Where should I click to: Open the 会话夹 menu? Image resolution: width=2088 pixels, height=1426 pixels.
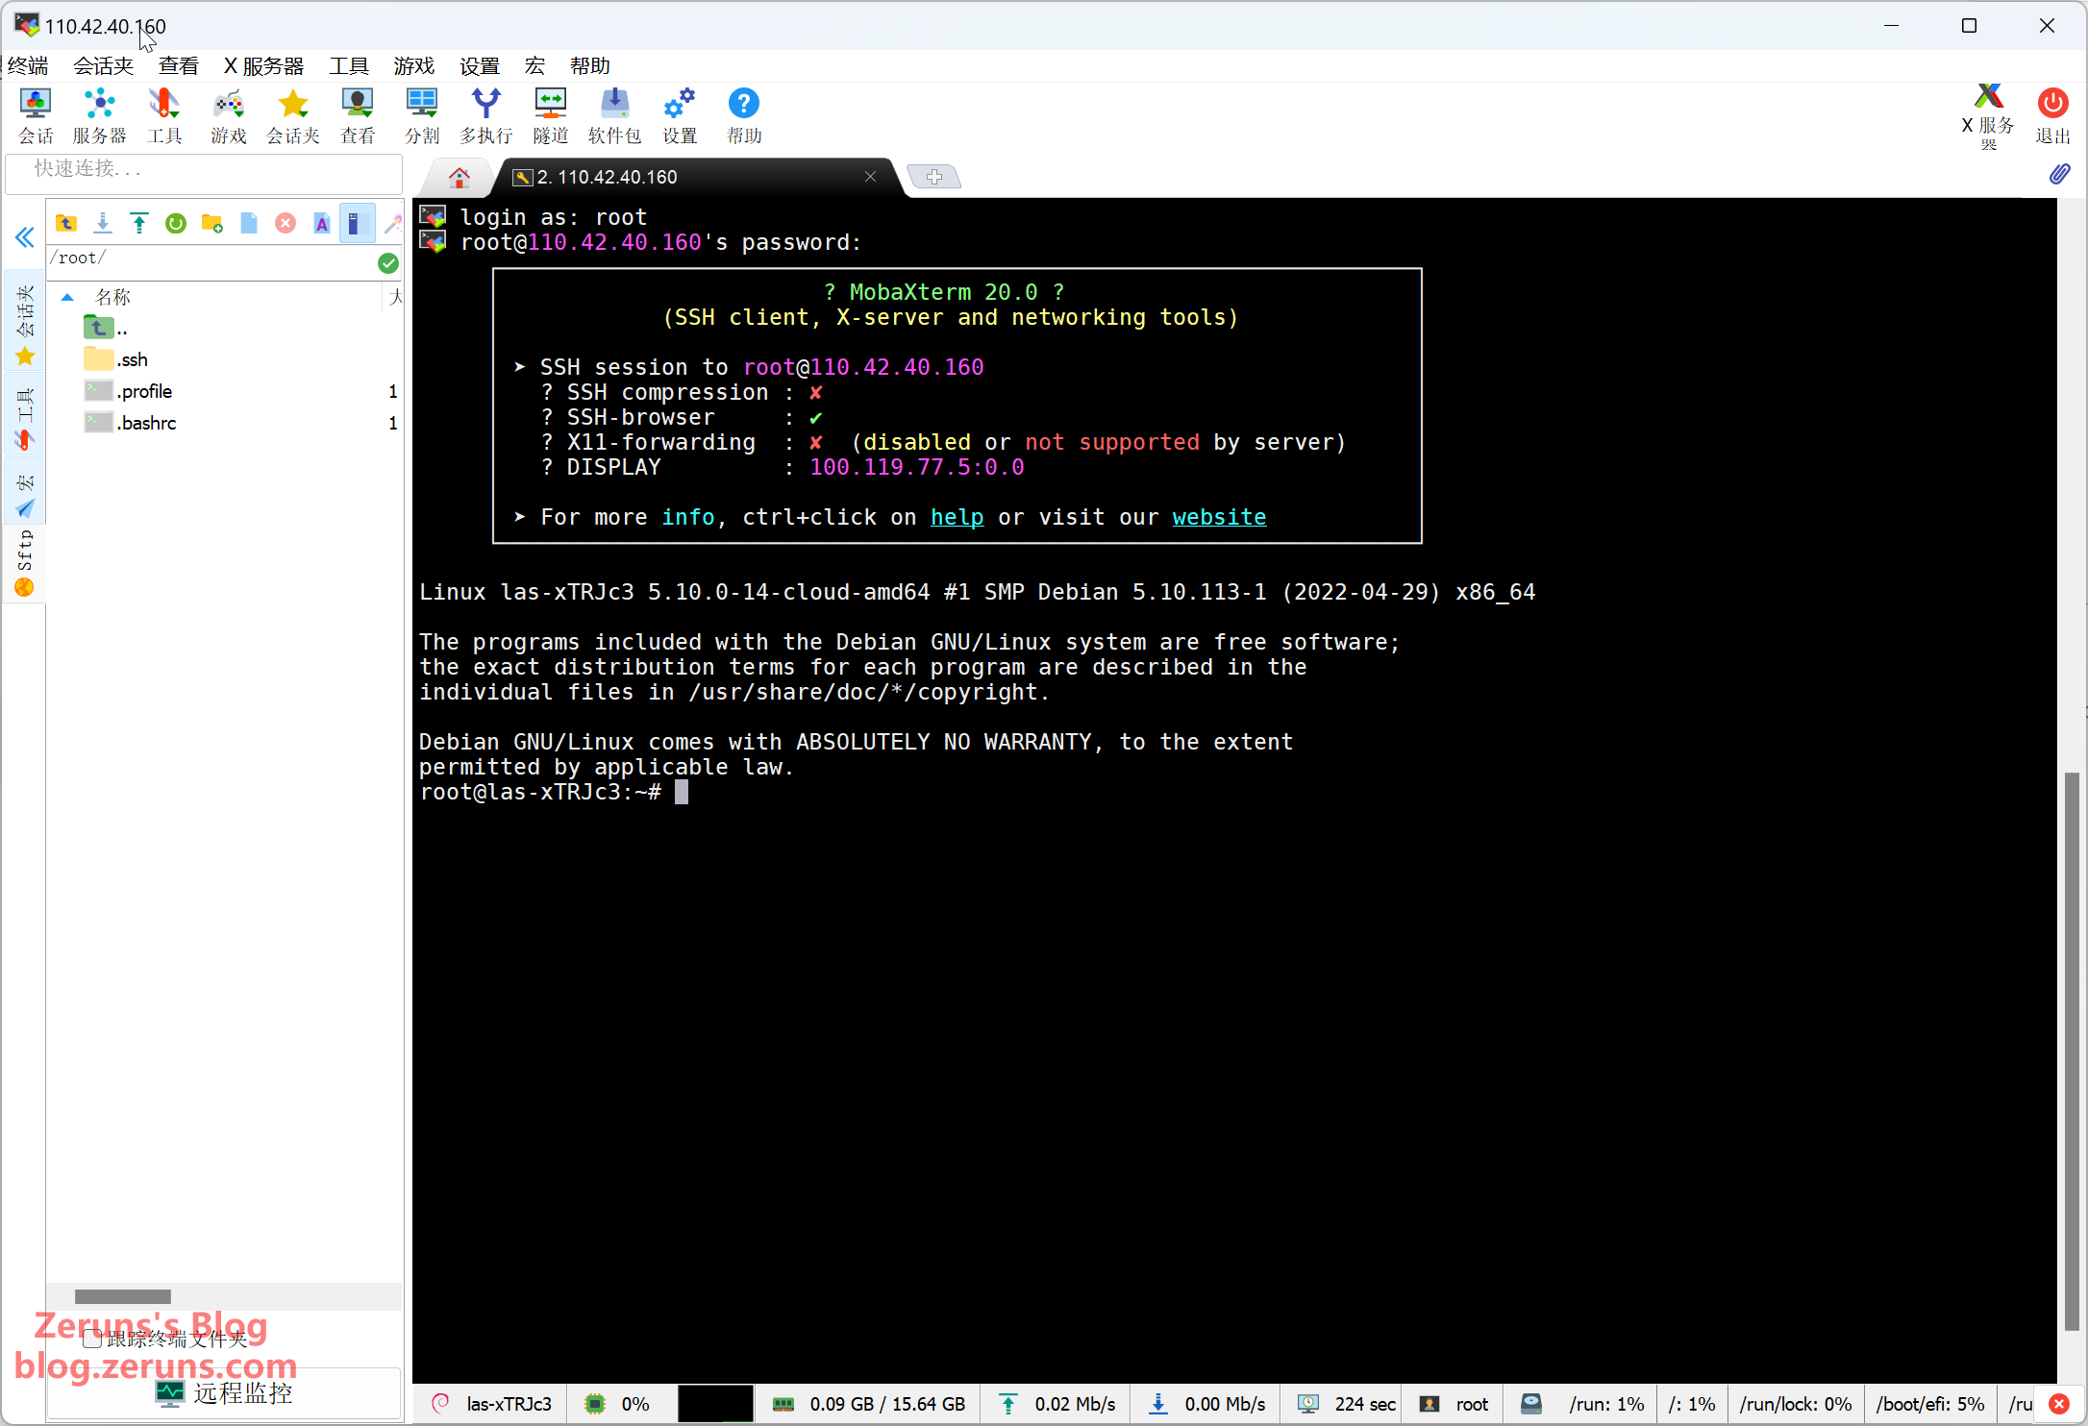[x=103, y=66]
